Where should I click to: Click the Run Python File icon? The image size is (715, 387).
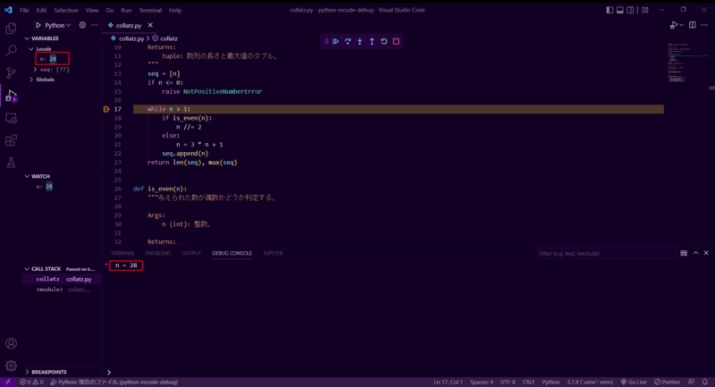(673, 26)
